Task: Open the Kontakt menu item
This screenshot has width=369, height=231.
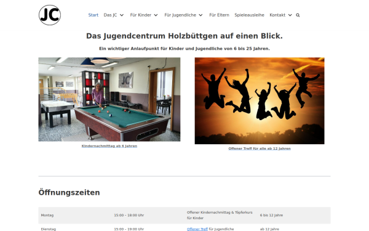Action: (277, 15)
